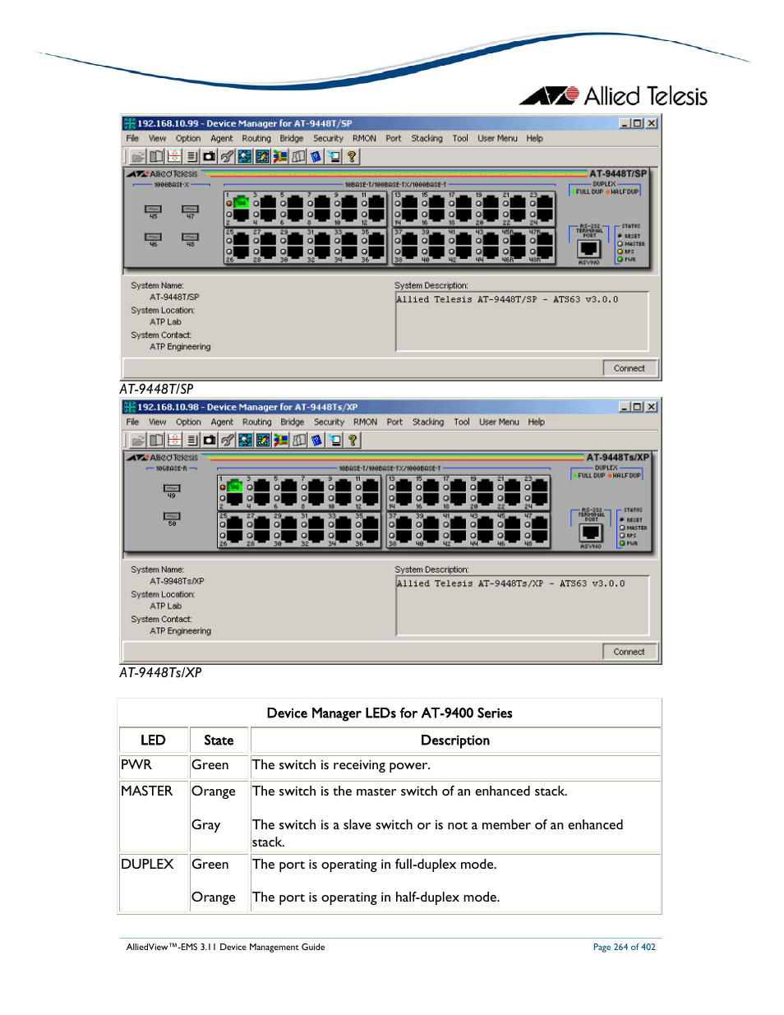Click the camera icon in AT-9448T/SP toolbar

(209, 156)
